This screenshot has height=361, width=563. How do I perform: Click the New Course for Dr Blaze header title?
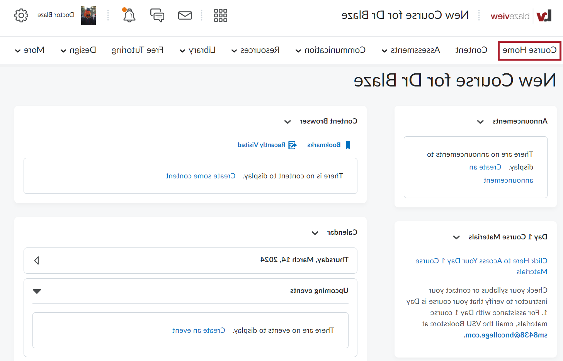click(x=405, y=15)
